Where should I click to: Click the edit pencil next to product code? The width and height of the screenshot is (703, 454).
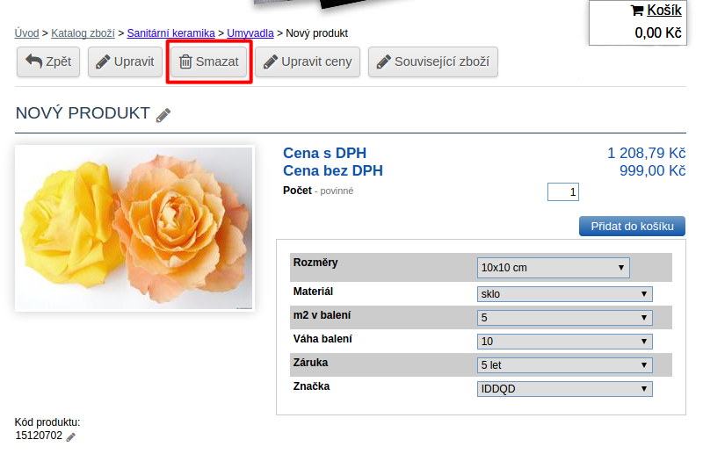(x=71, y=436)
